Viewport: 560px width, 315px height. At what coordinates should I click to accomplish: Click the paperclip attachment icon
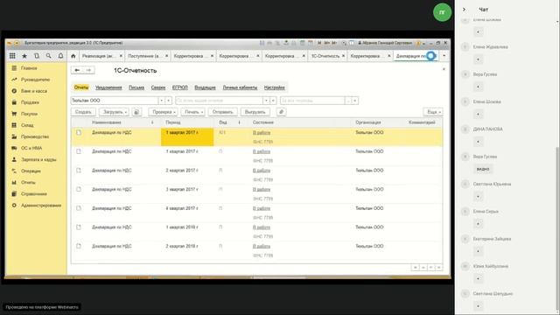(x=282, y=112)
